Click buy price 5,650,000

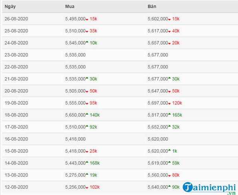[x=75, y=115]
